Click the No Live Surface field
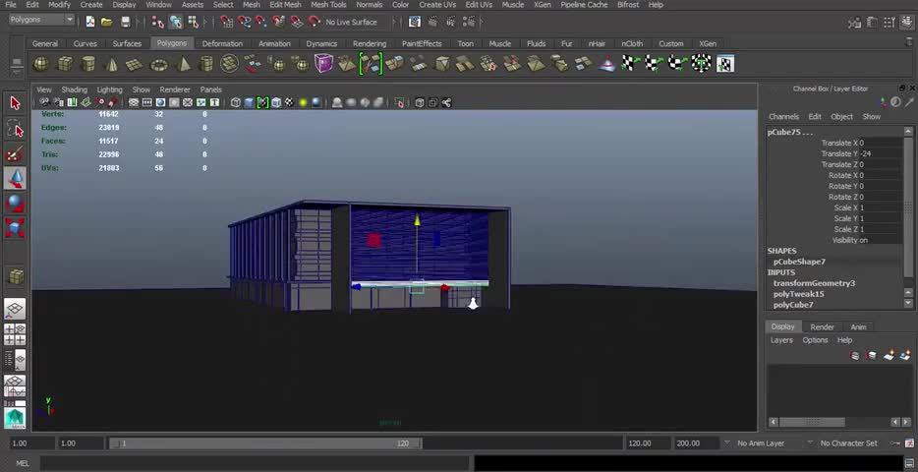Viewport: 918px width, 472px height. (356, 23)
